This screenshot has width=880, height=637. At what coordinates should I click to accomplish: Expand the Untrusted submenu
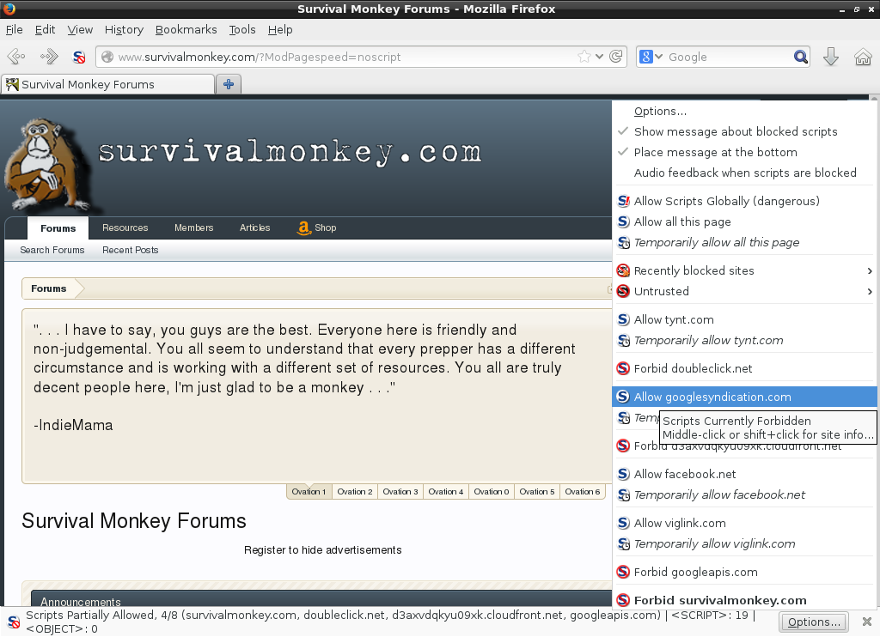click(744, 292)
